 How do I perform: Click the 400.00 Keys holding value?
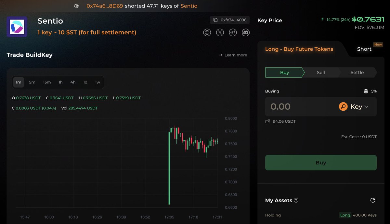(x=365, y=215)
